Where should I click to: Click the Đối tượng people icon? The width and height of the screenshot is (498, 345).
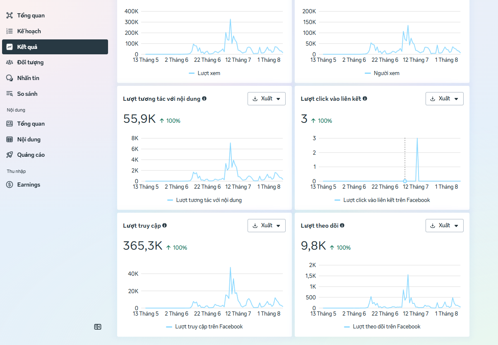[x=10, y=63]
